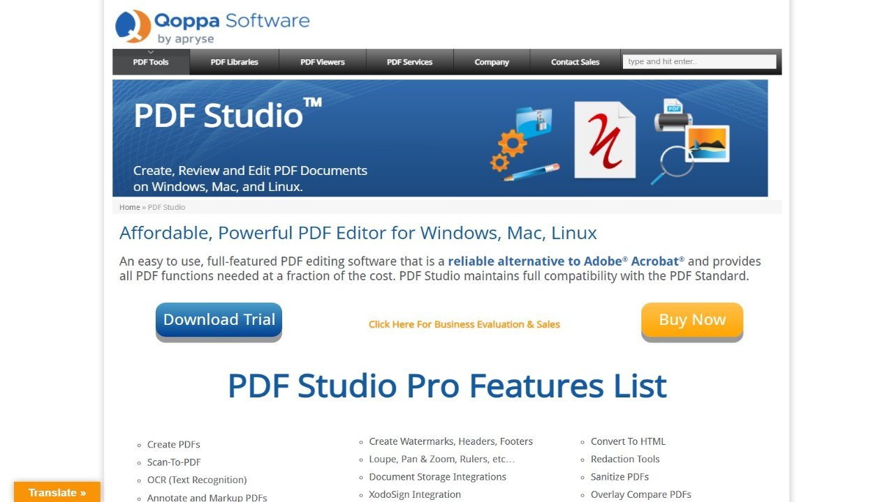Expand the chevron above PDF Tools
The width and height of the screenshot is (894, 502).
click(x=151, y=52)
